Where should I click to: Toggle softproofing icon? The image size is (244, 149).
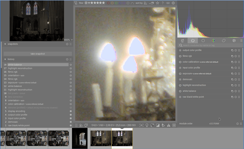point(163,125)
